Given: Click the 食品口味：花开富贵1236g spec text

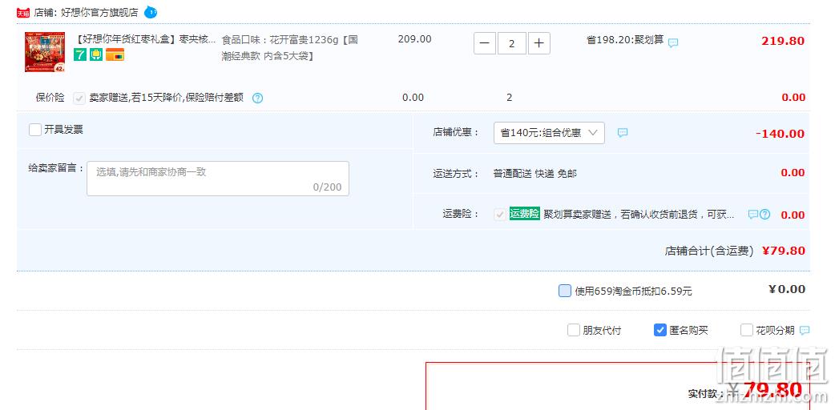Looking at the screenshot, I should pos(290,47).
